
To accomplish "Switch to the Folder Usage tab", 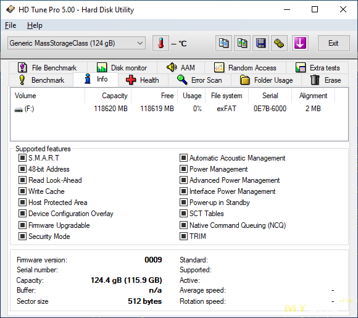I will (x=266, y=80).
